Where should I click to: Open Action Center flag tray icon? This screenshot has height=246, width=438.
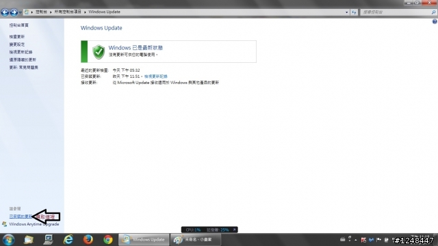click(378, 240)
